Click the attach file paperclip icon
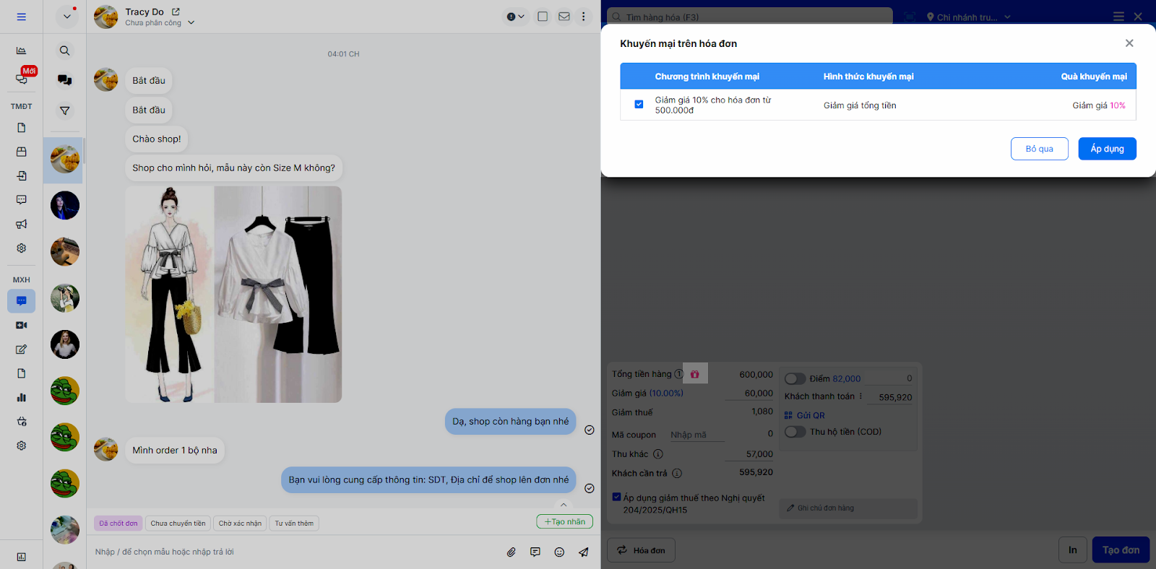 tap(511, 552)
